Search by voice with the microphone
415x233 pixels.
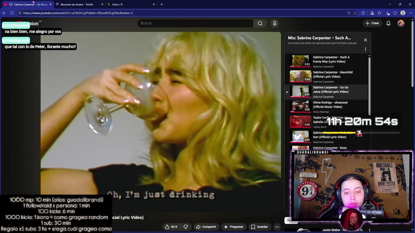click(x=275, y=23)
